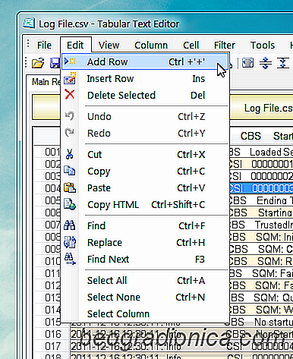Open the Column menu
The image size is (293, 359).
151,45
